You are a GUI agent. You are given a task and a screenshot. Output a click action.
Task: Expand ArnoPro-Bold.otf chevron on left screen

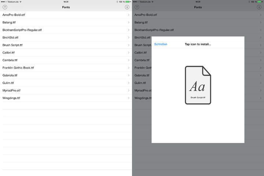point(128,15)
